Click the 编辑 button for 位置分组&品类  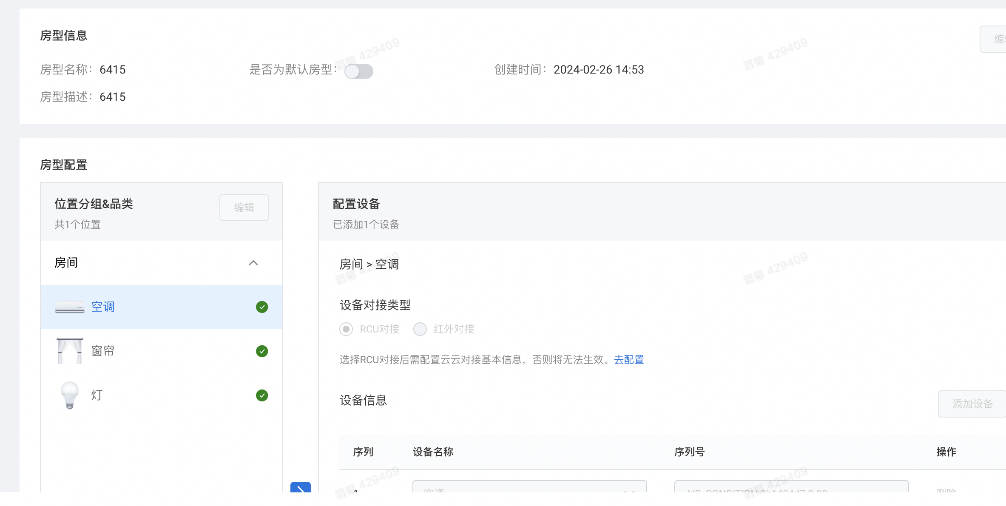(x=244, y=208)
